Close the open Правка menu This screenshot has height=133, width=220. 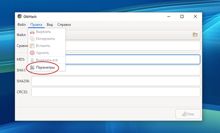coord(36,25)
